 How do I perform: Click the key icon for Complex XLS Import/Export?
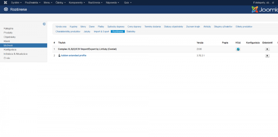(238, 49)
